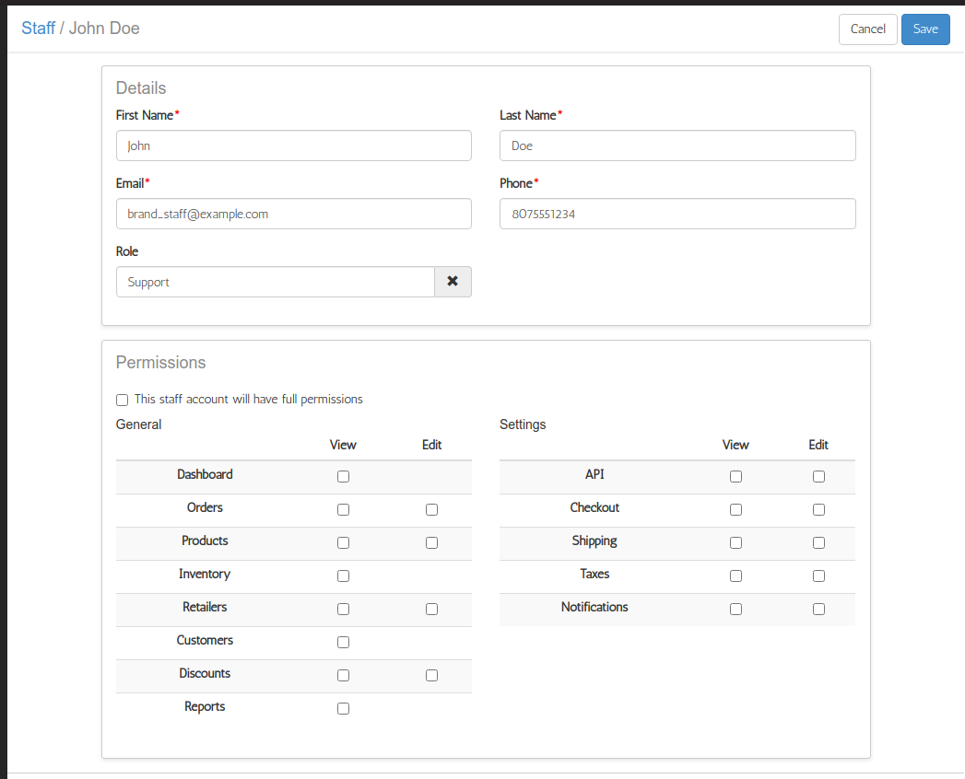965x779 pixels.
Task: Check Discounts Edit permission
Action: click(x=432, y=676)
